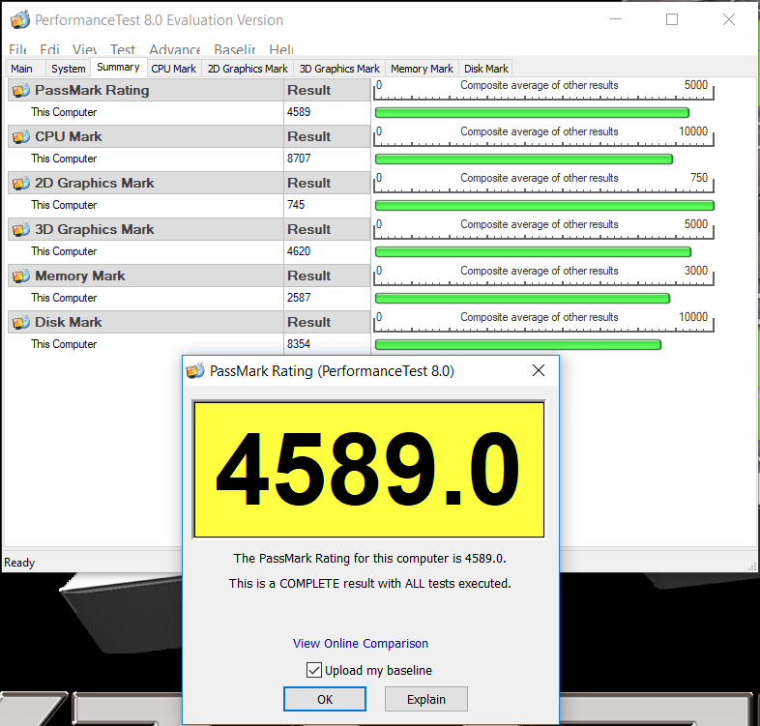Select the Disk Mark result value 8354

(299, 344)
